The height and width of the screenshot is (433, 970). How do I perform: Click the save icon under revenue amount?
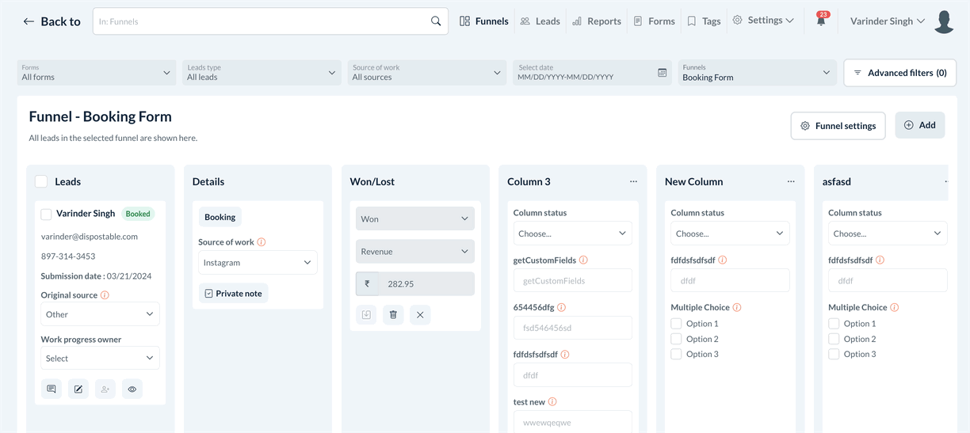(x=366, y=314)
